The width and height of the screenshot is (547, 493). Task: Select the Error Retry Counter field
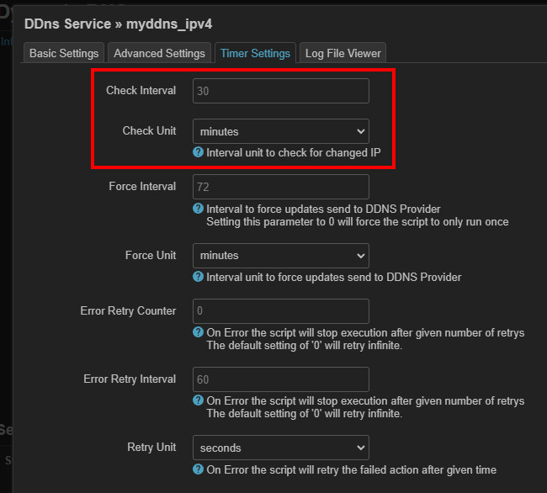coord(280,311)
